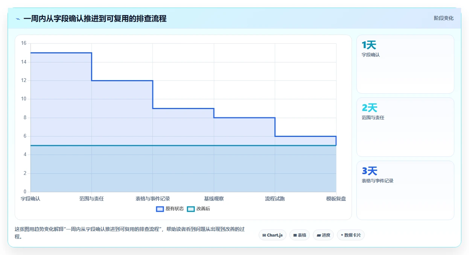Click the y-axis value 10

click(23, 99)
